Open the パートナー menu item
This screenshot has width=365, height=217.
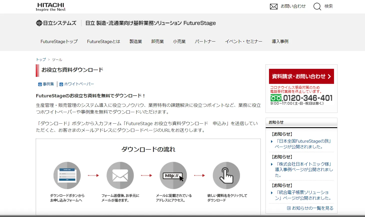coord(205,42)
